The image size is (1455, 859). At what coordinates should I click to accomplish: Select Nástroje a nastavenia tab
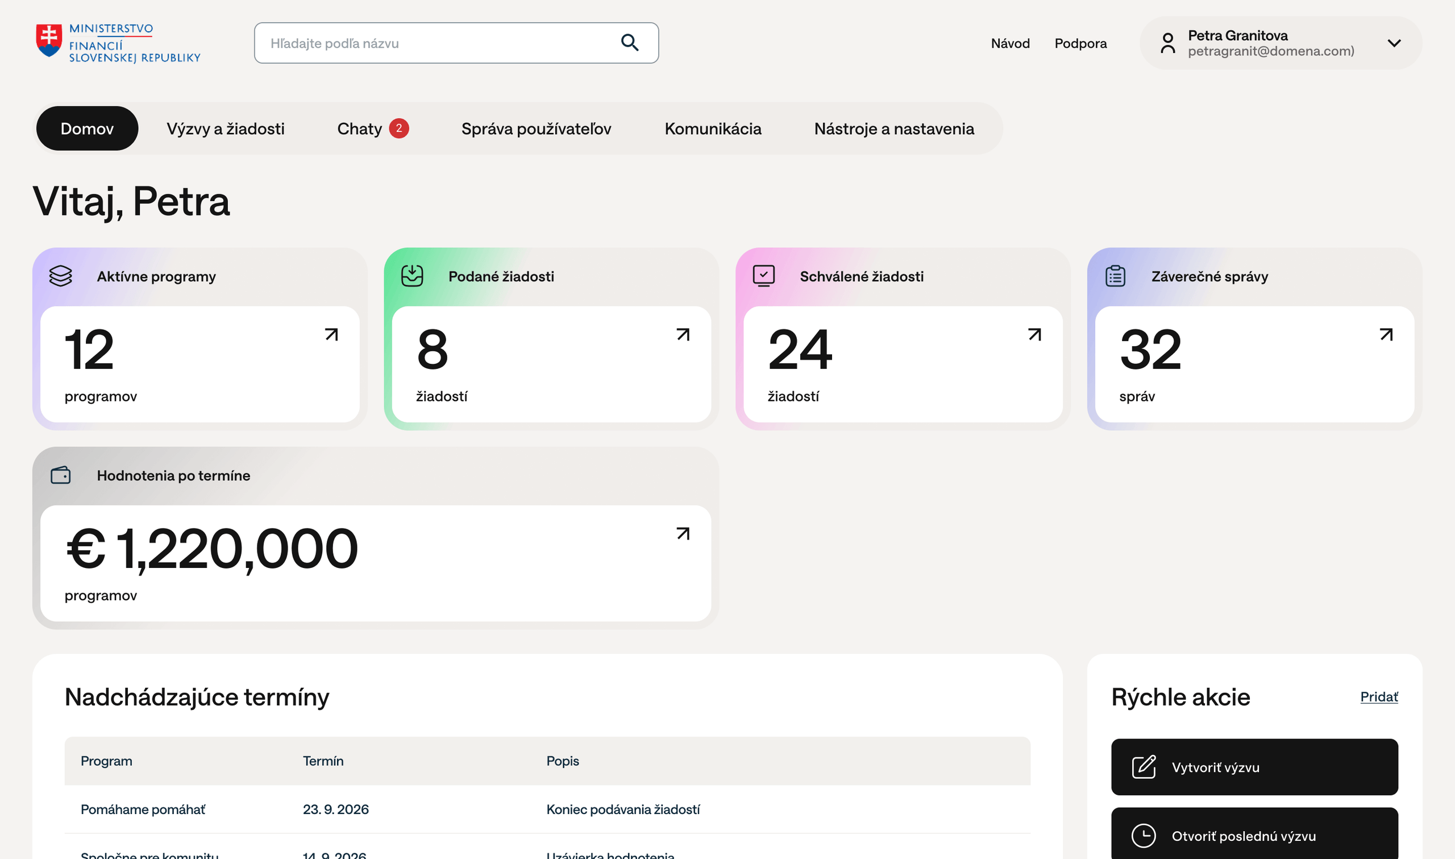pos(895,128)
